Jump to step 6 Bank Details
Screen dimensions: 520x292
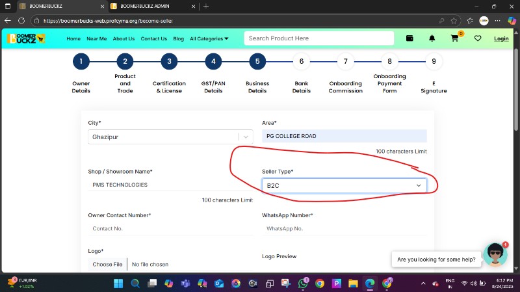point(301,62)
